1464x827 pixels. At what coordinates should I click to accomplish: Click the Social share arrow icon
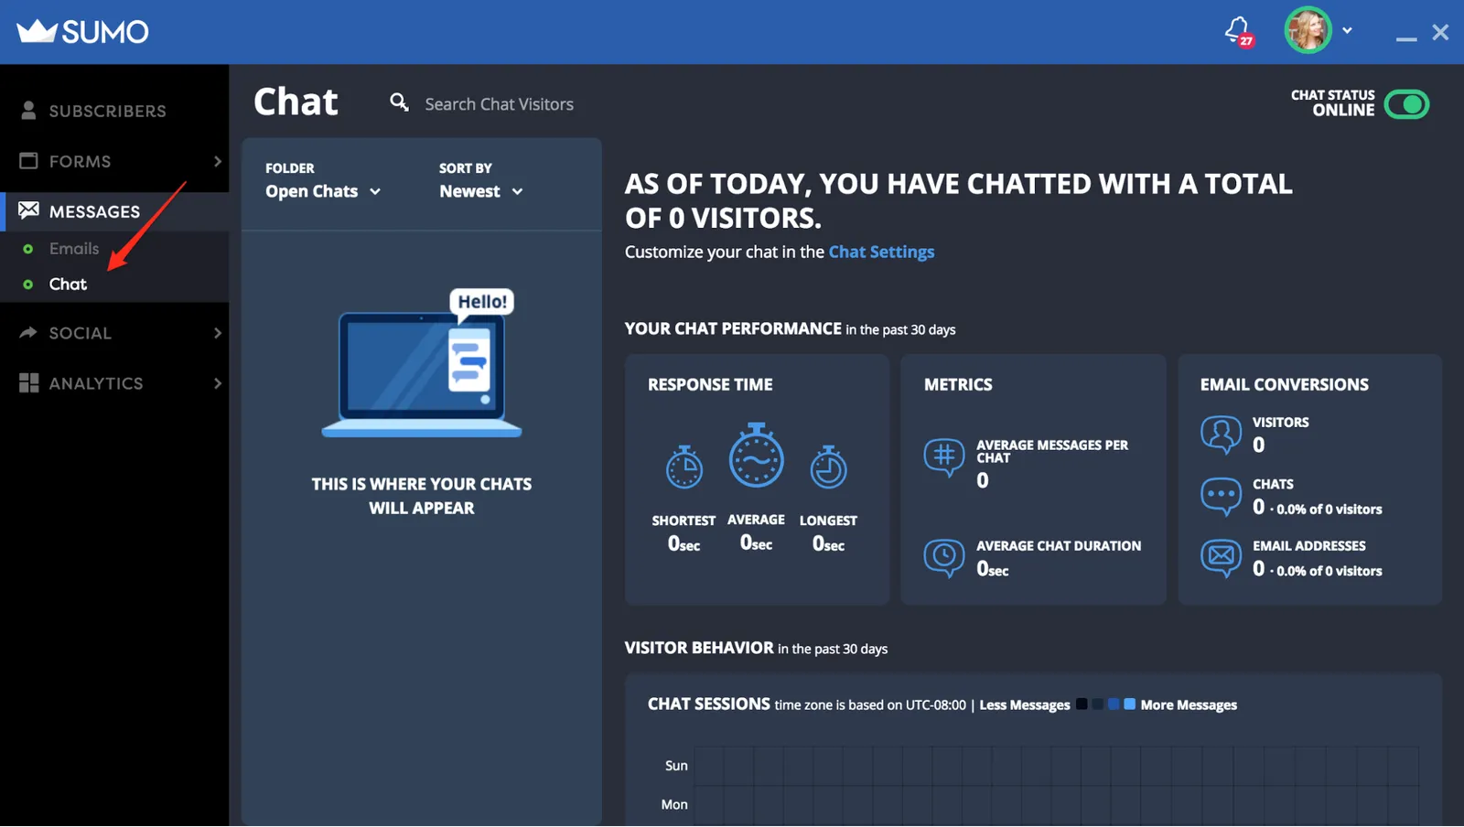pyautogui.click(x=28, y=332)
